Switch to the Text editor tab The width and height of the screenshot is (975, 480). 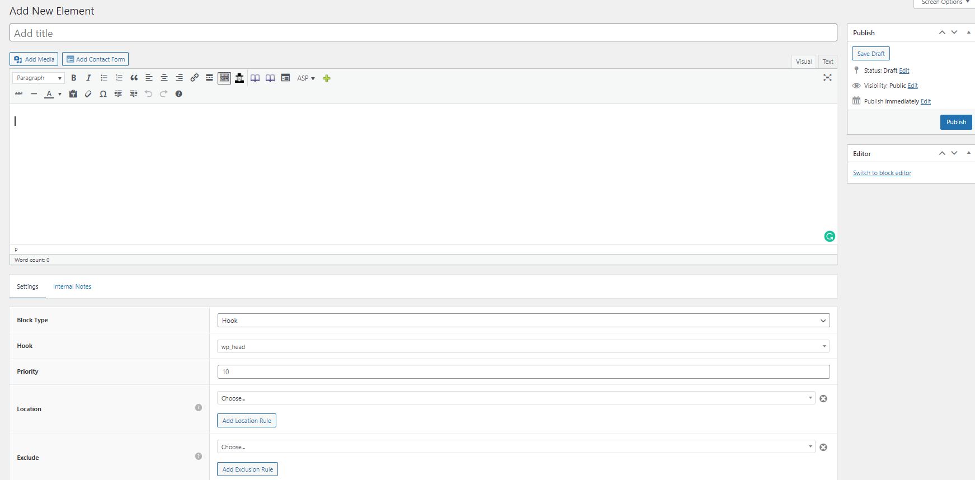[828, 62]
